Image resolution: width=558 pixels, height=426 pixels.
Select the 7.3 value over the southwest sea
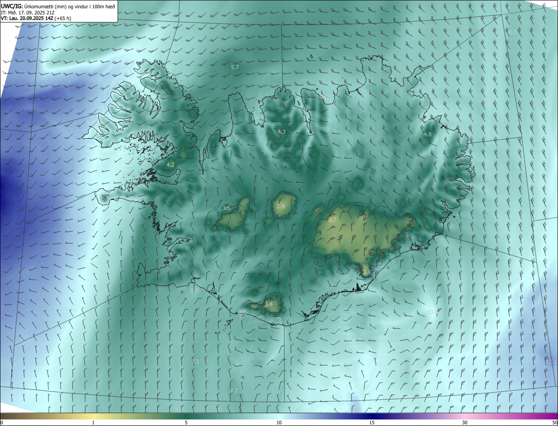195,362
